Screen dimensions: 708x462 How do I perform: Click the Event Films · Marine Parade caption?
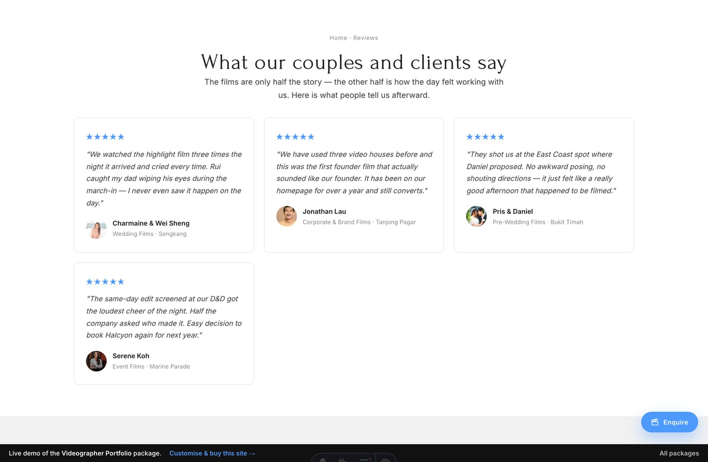[151, 366]
